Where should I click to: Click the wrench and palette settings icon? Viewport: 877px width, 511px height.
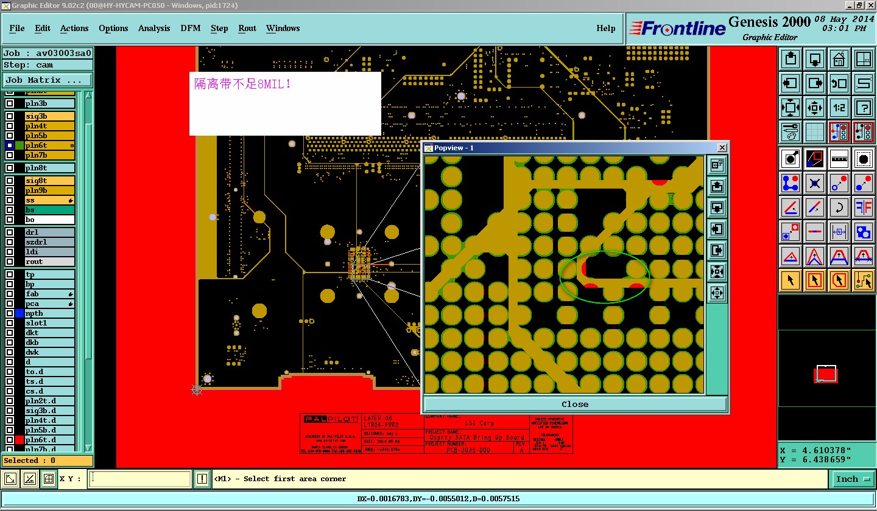[791, 131]
